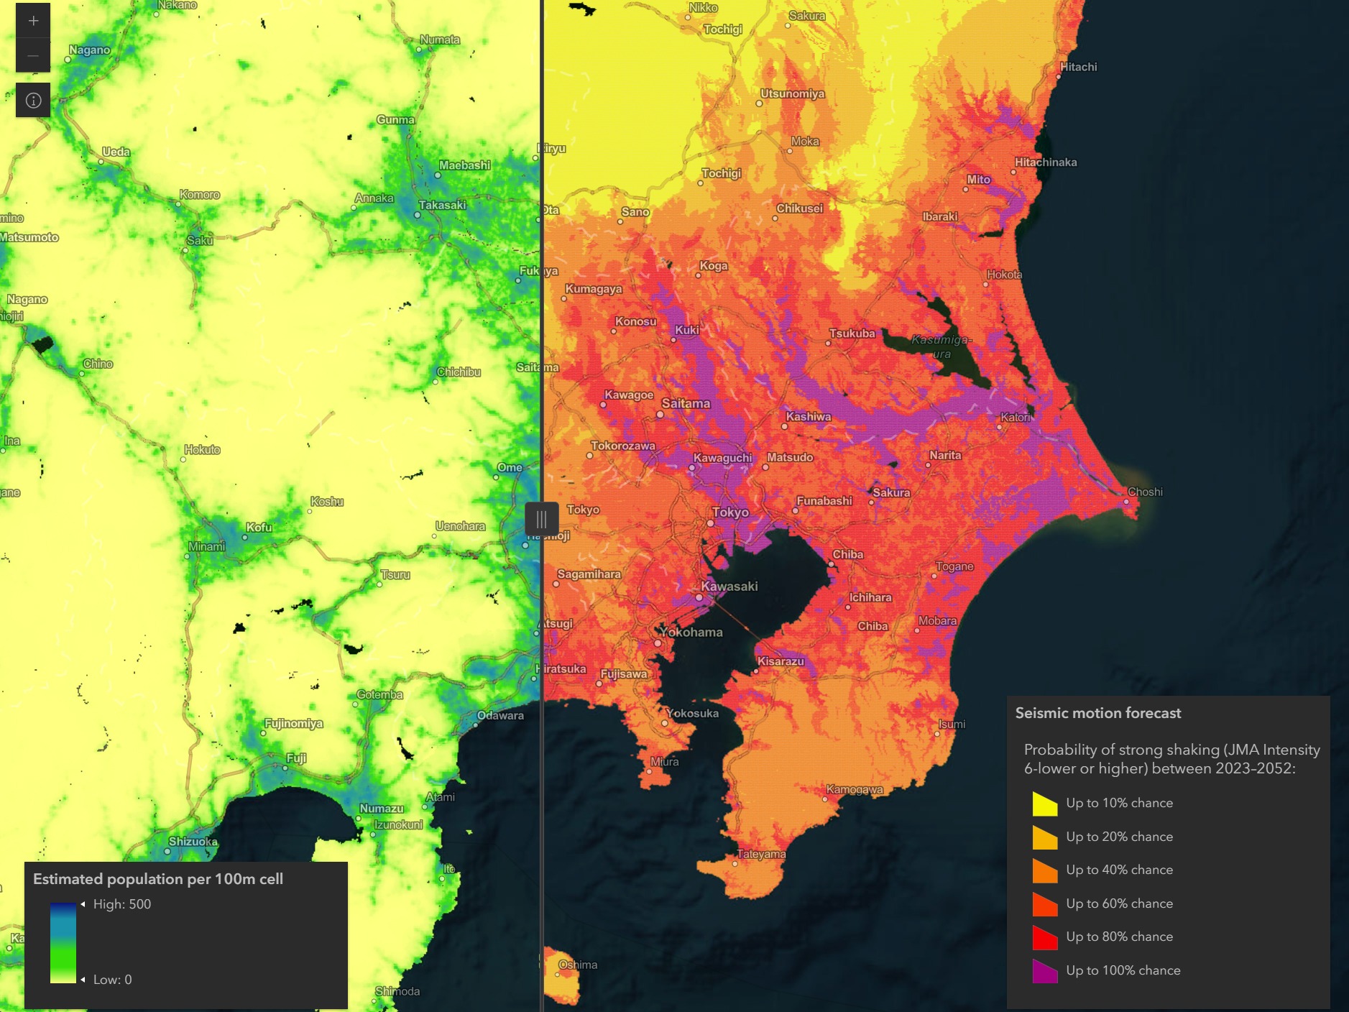Click the Kasumiga-ura lake label
The image size is (1349, 1012).
pos(941,346)
